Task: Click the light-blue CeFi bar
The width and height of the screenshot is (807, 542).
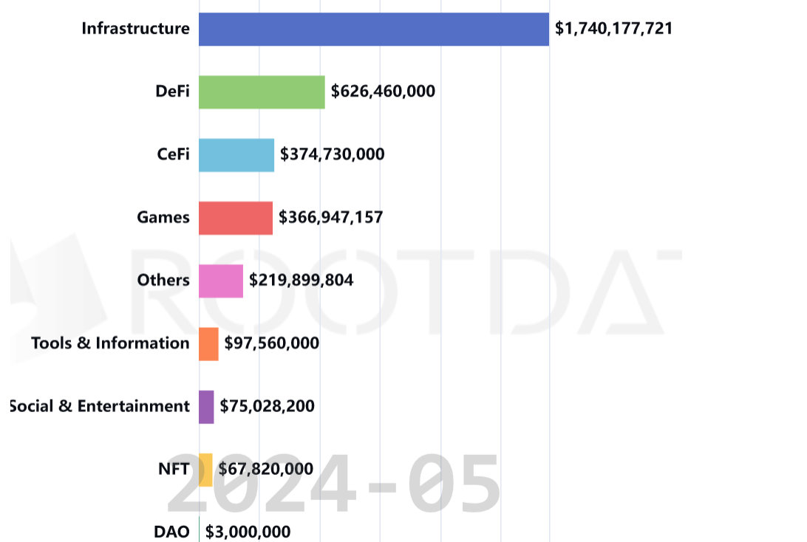Action: [236, 155]
